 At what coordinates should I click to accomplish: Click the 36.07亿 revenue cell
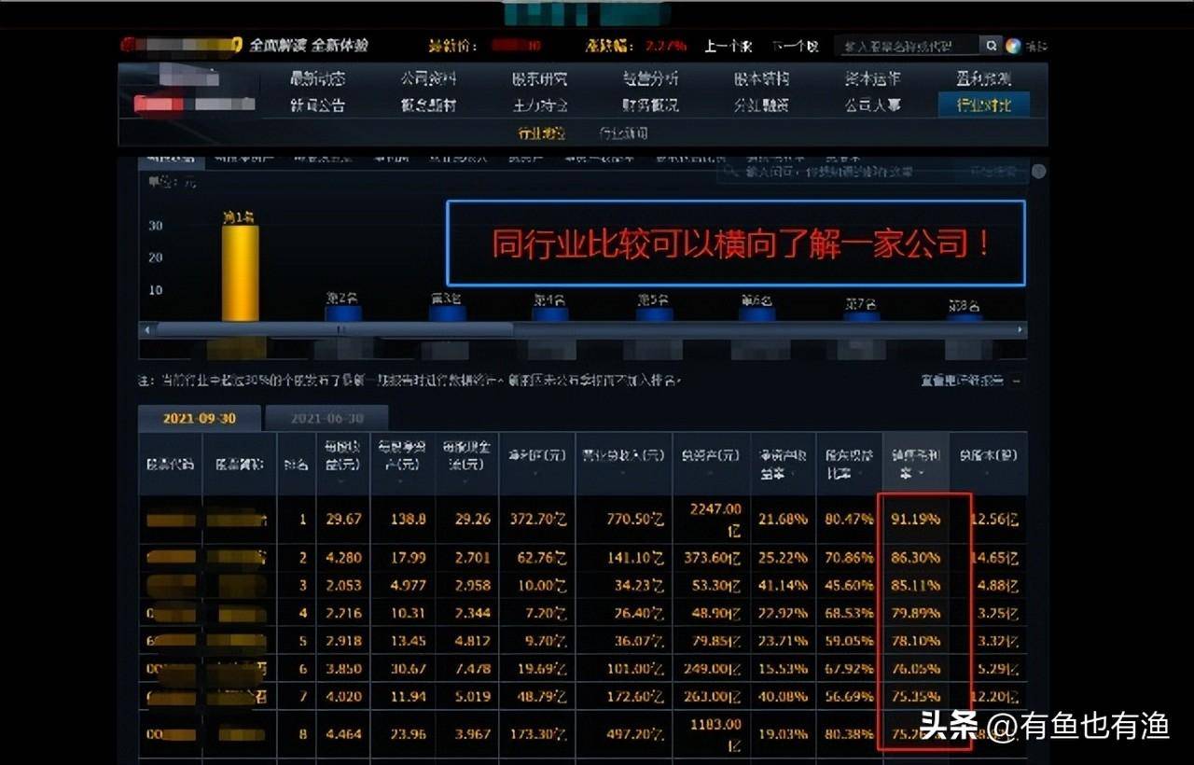[637, 641]
